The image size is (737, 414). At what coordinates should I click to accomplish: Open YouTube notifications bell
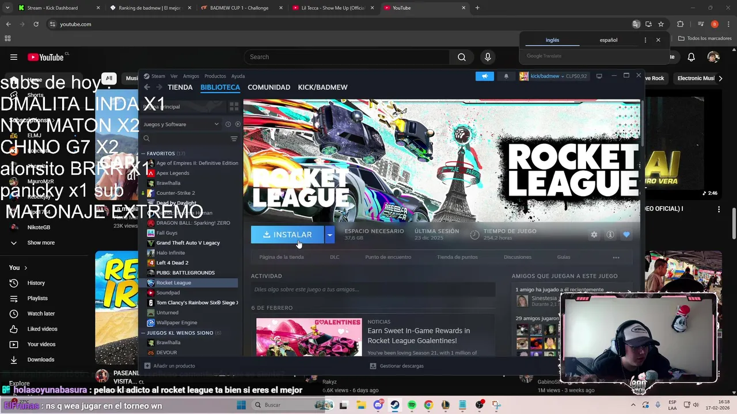(x=692, y=57)
